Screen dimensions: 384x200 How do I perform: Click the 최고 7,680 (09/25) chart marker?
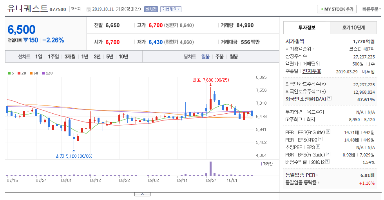[211, 80]
